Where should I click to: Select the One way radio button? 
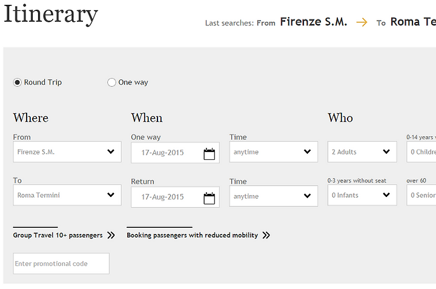click(x=111, y=82)
